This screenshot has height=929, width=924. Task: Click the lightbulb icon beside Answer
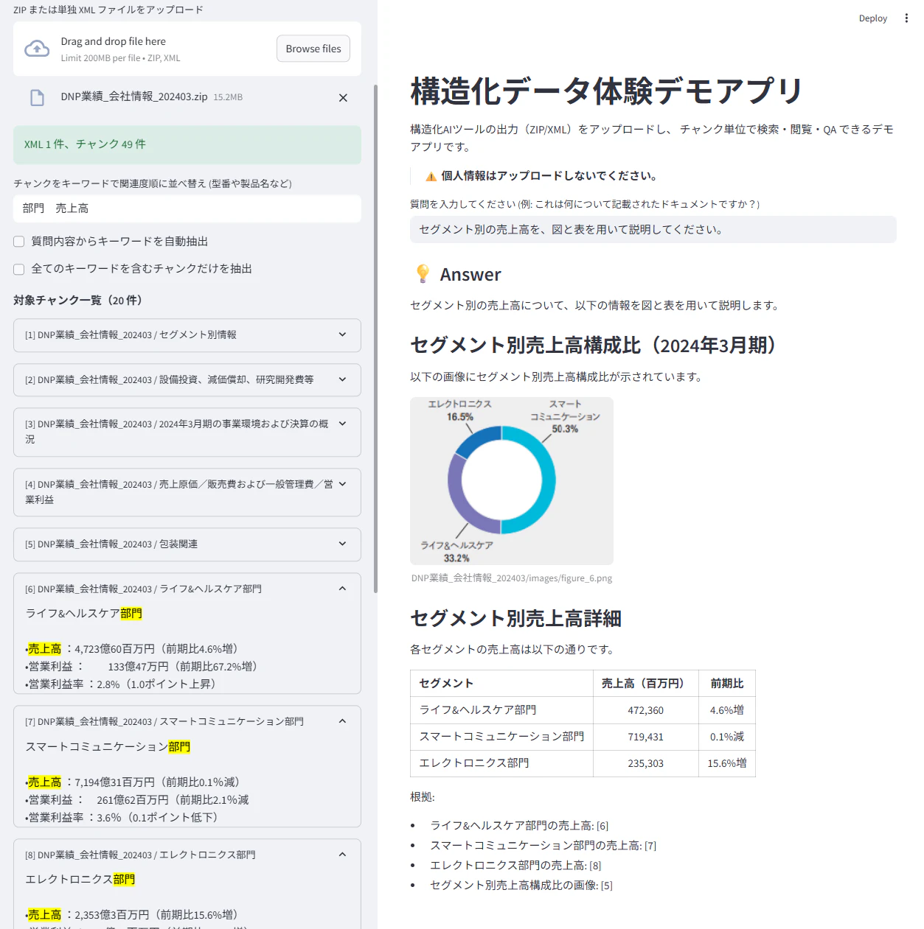[x=423, y=274]
